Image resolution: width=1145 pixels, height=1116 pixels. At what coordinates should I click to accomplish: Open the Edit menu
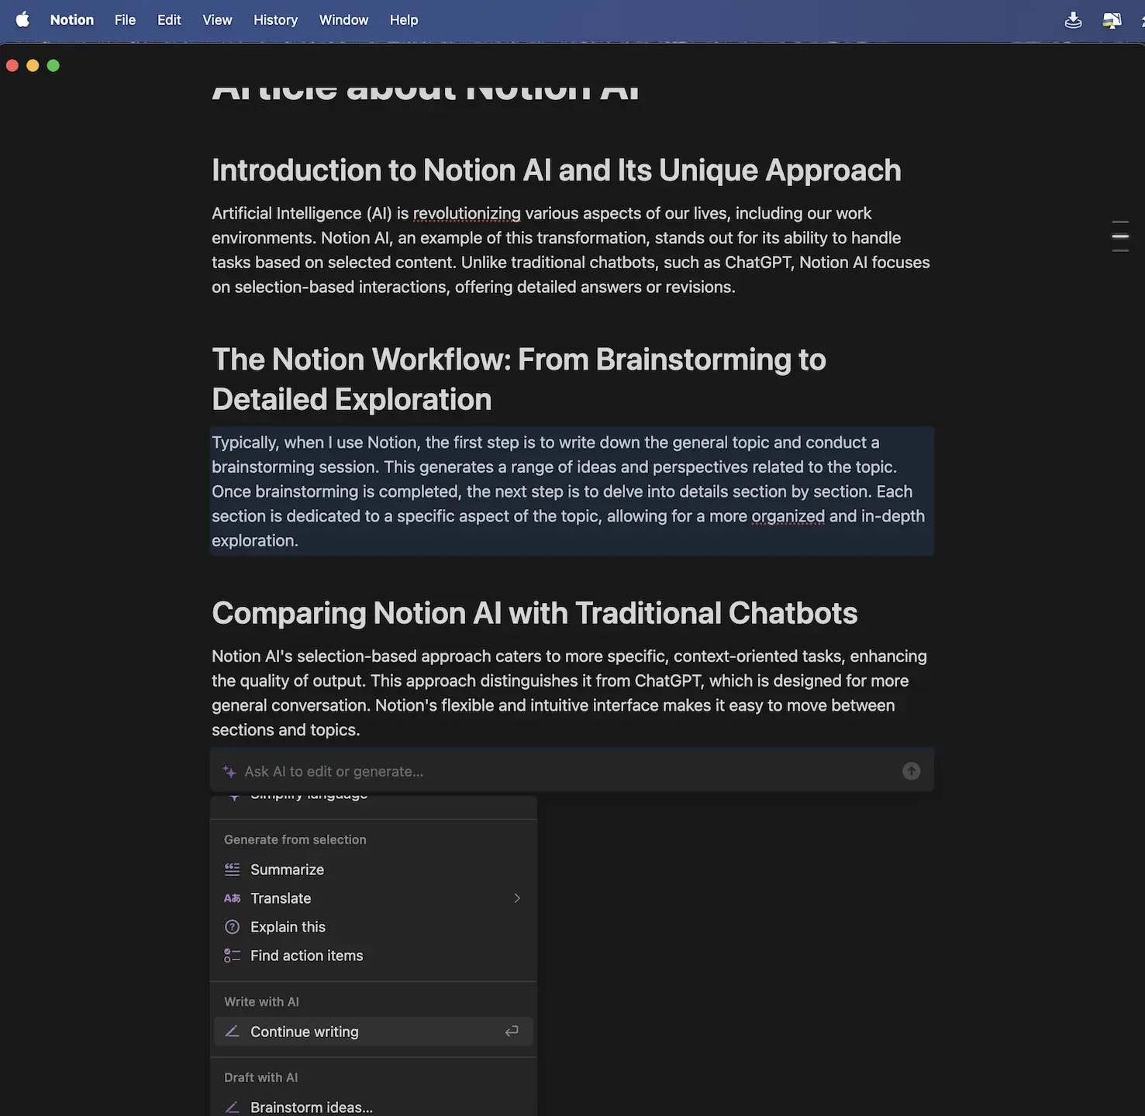click(169, 19)
